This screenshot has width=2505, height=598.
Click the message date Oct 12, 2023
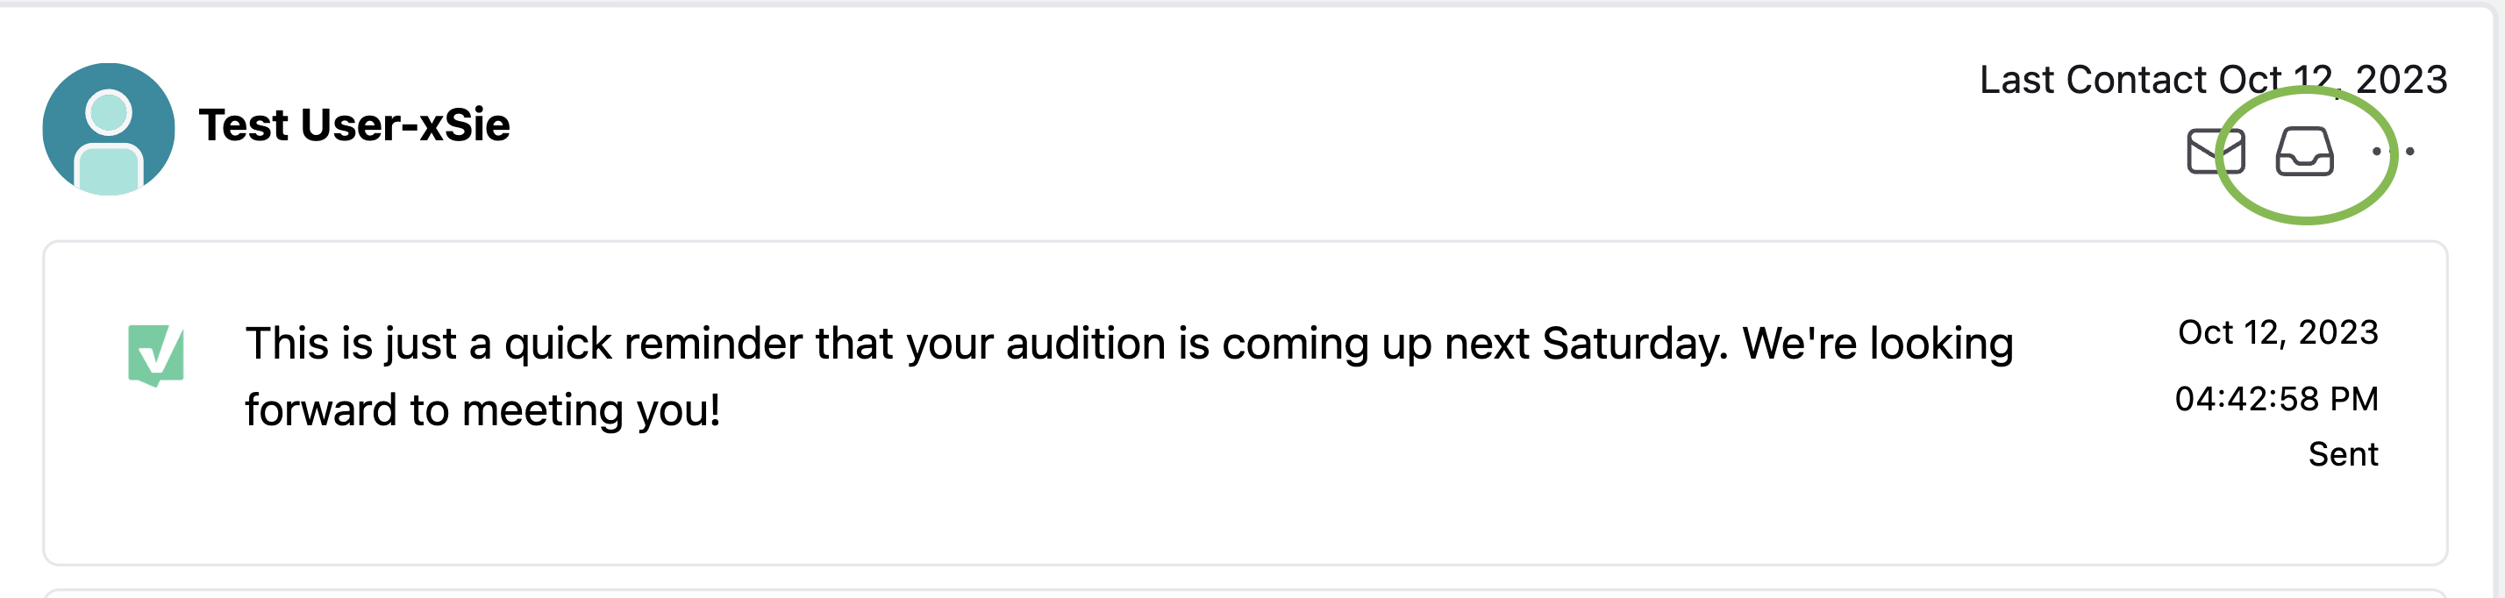[x=2278, y=333]
